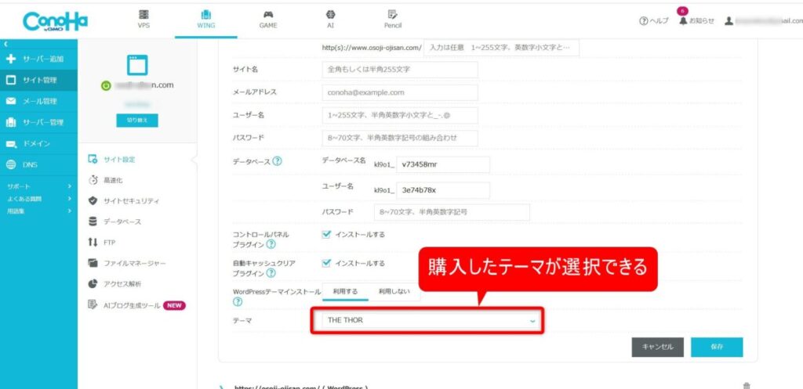Screen dimensions: 803x389
Task: Click the green power status icon
Action: pyautogui.click(x=106, y=86)
